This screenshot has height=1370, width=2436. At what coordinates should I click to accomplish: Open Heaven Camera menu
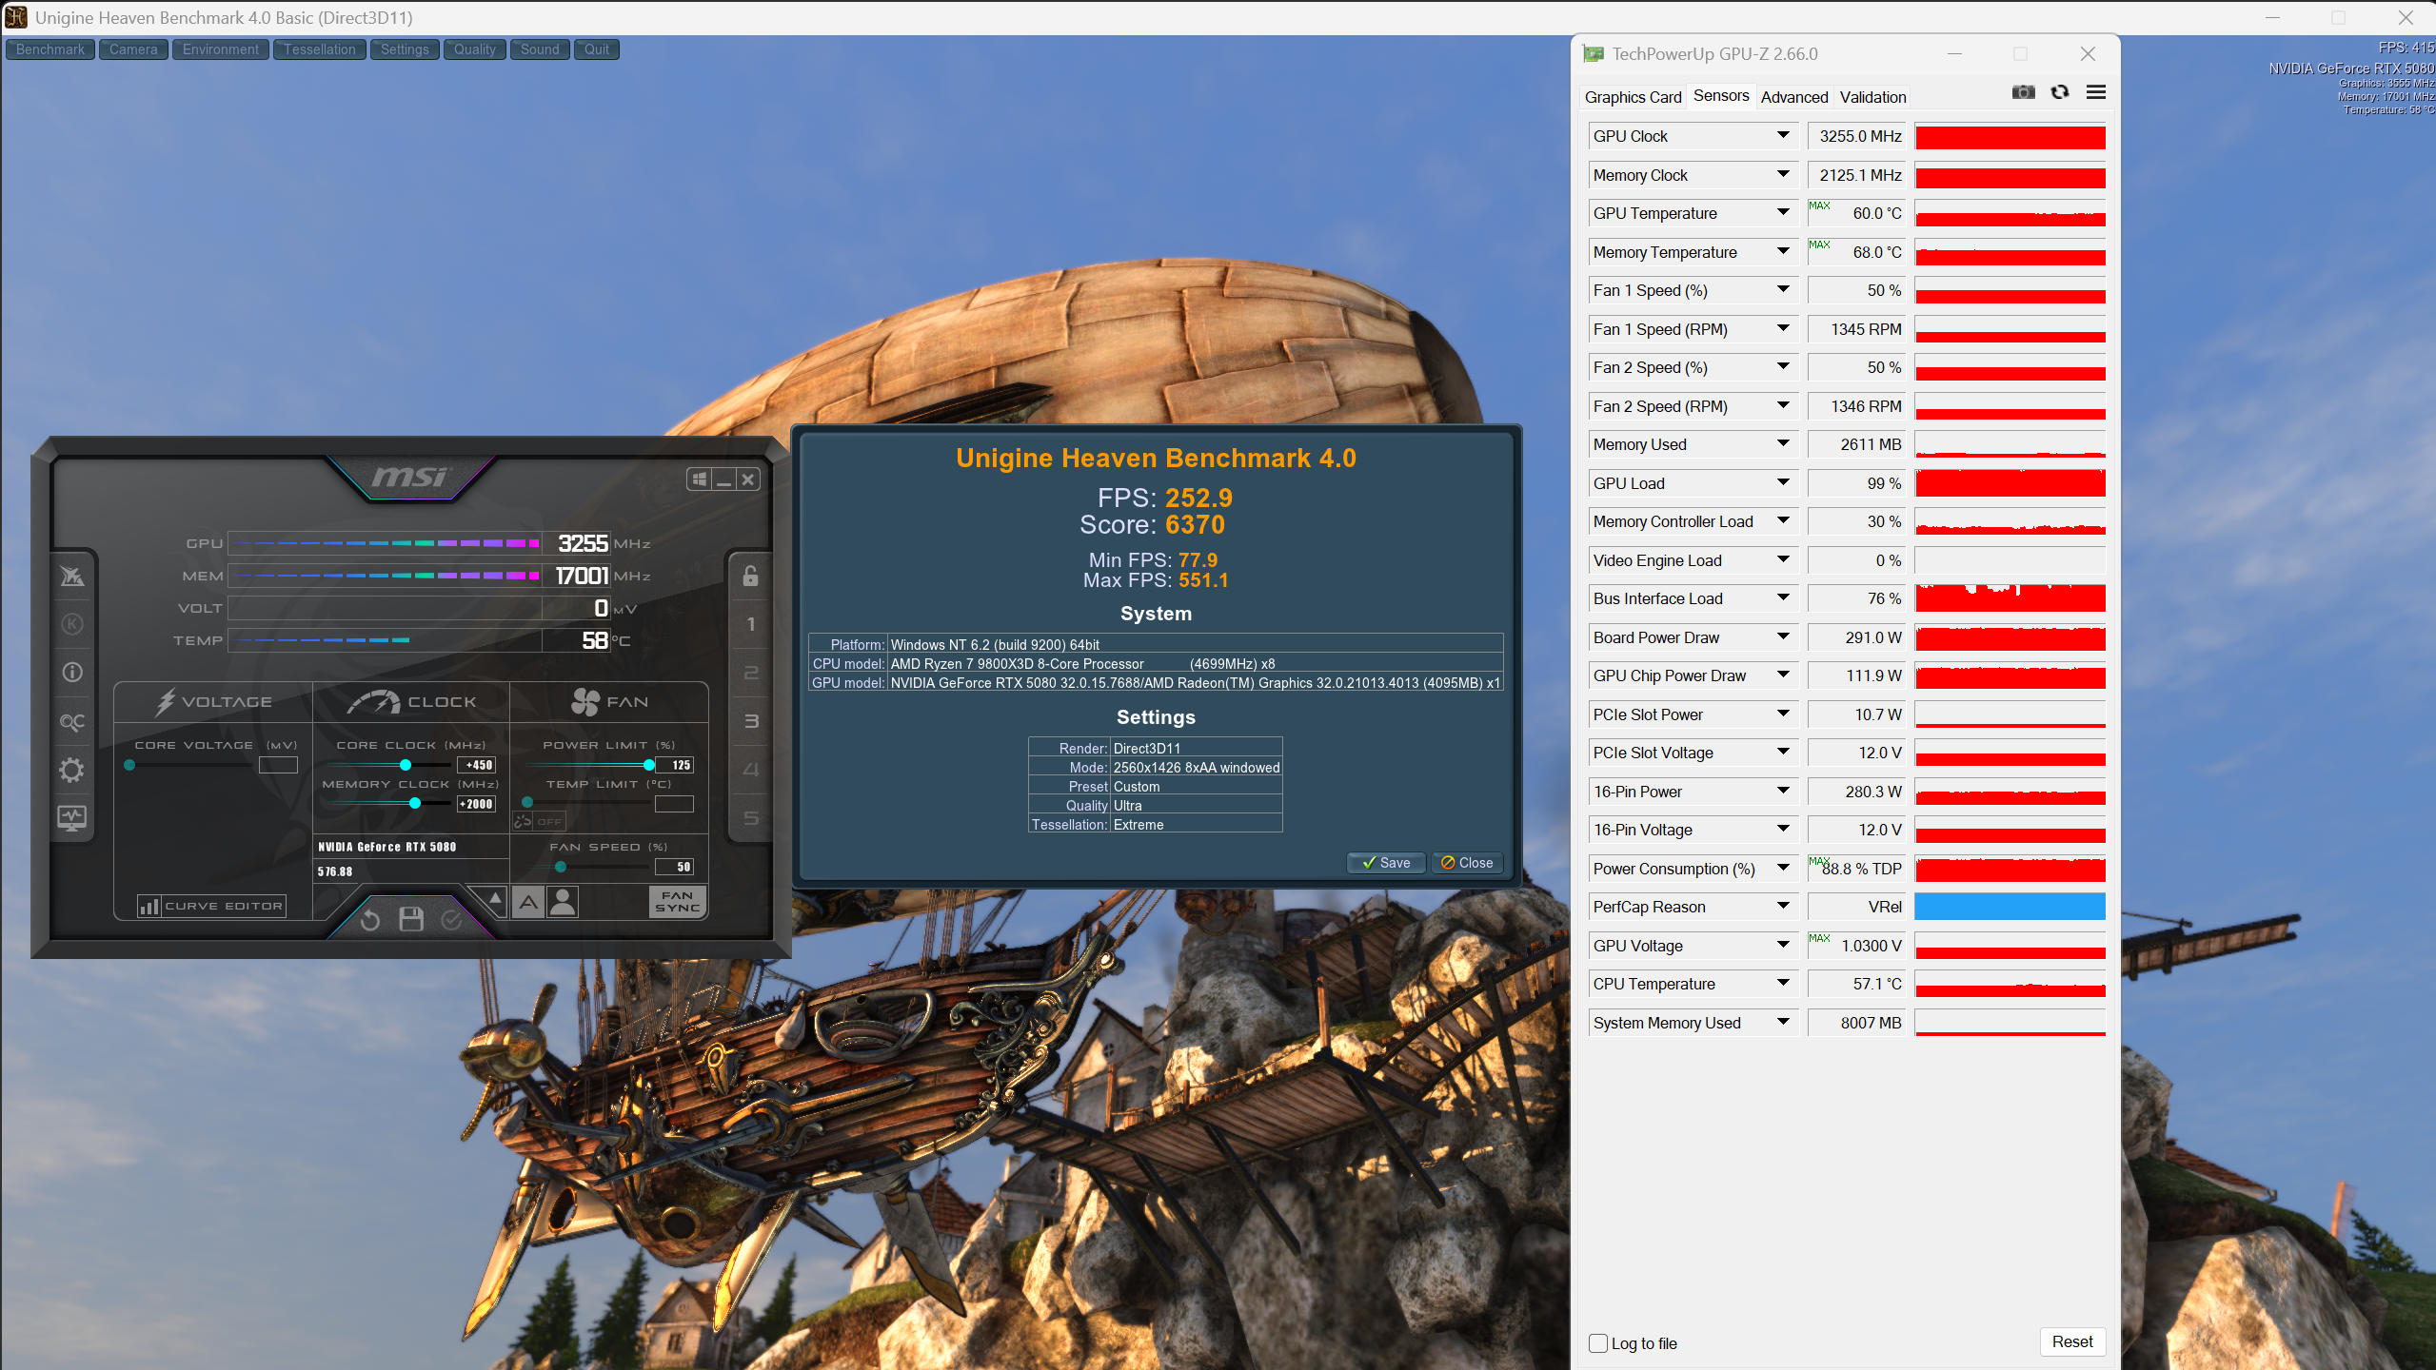pyautogui.click(x=133, y=49)
